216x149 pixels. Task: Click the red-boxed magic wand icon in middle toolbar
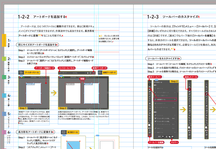[190, 89]
